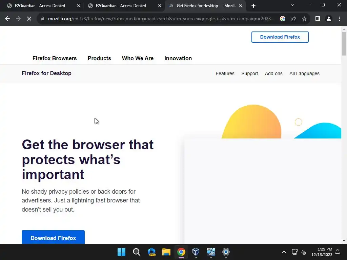Close the Get Firefox tab
The width and height of the screenshot is (347, 260).
(241, 6)
